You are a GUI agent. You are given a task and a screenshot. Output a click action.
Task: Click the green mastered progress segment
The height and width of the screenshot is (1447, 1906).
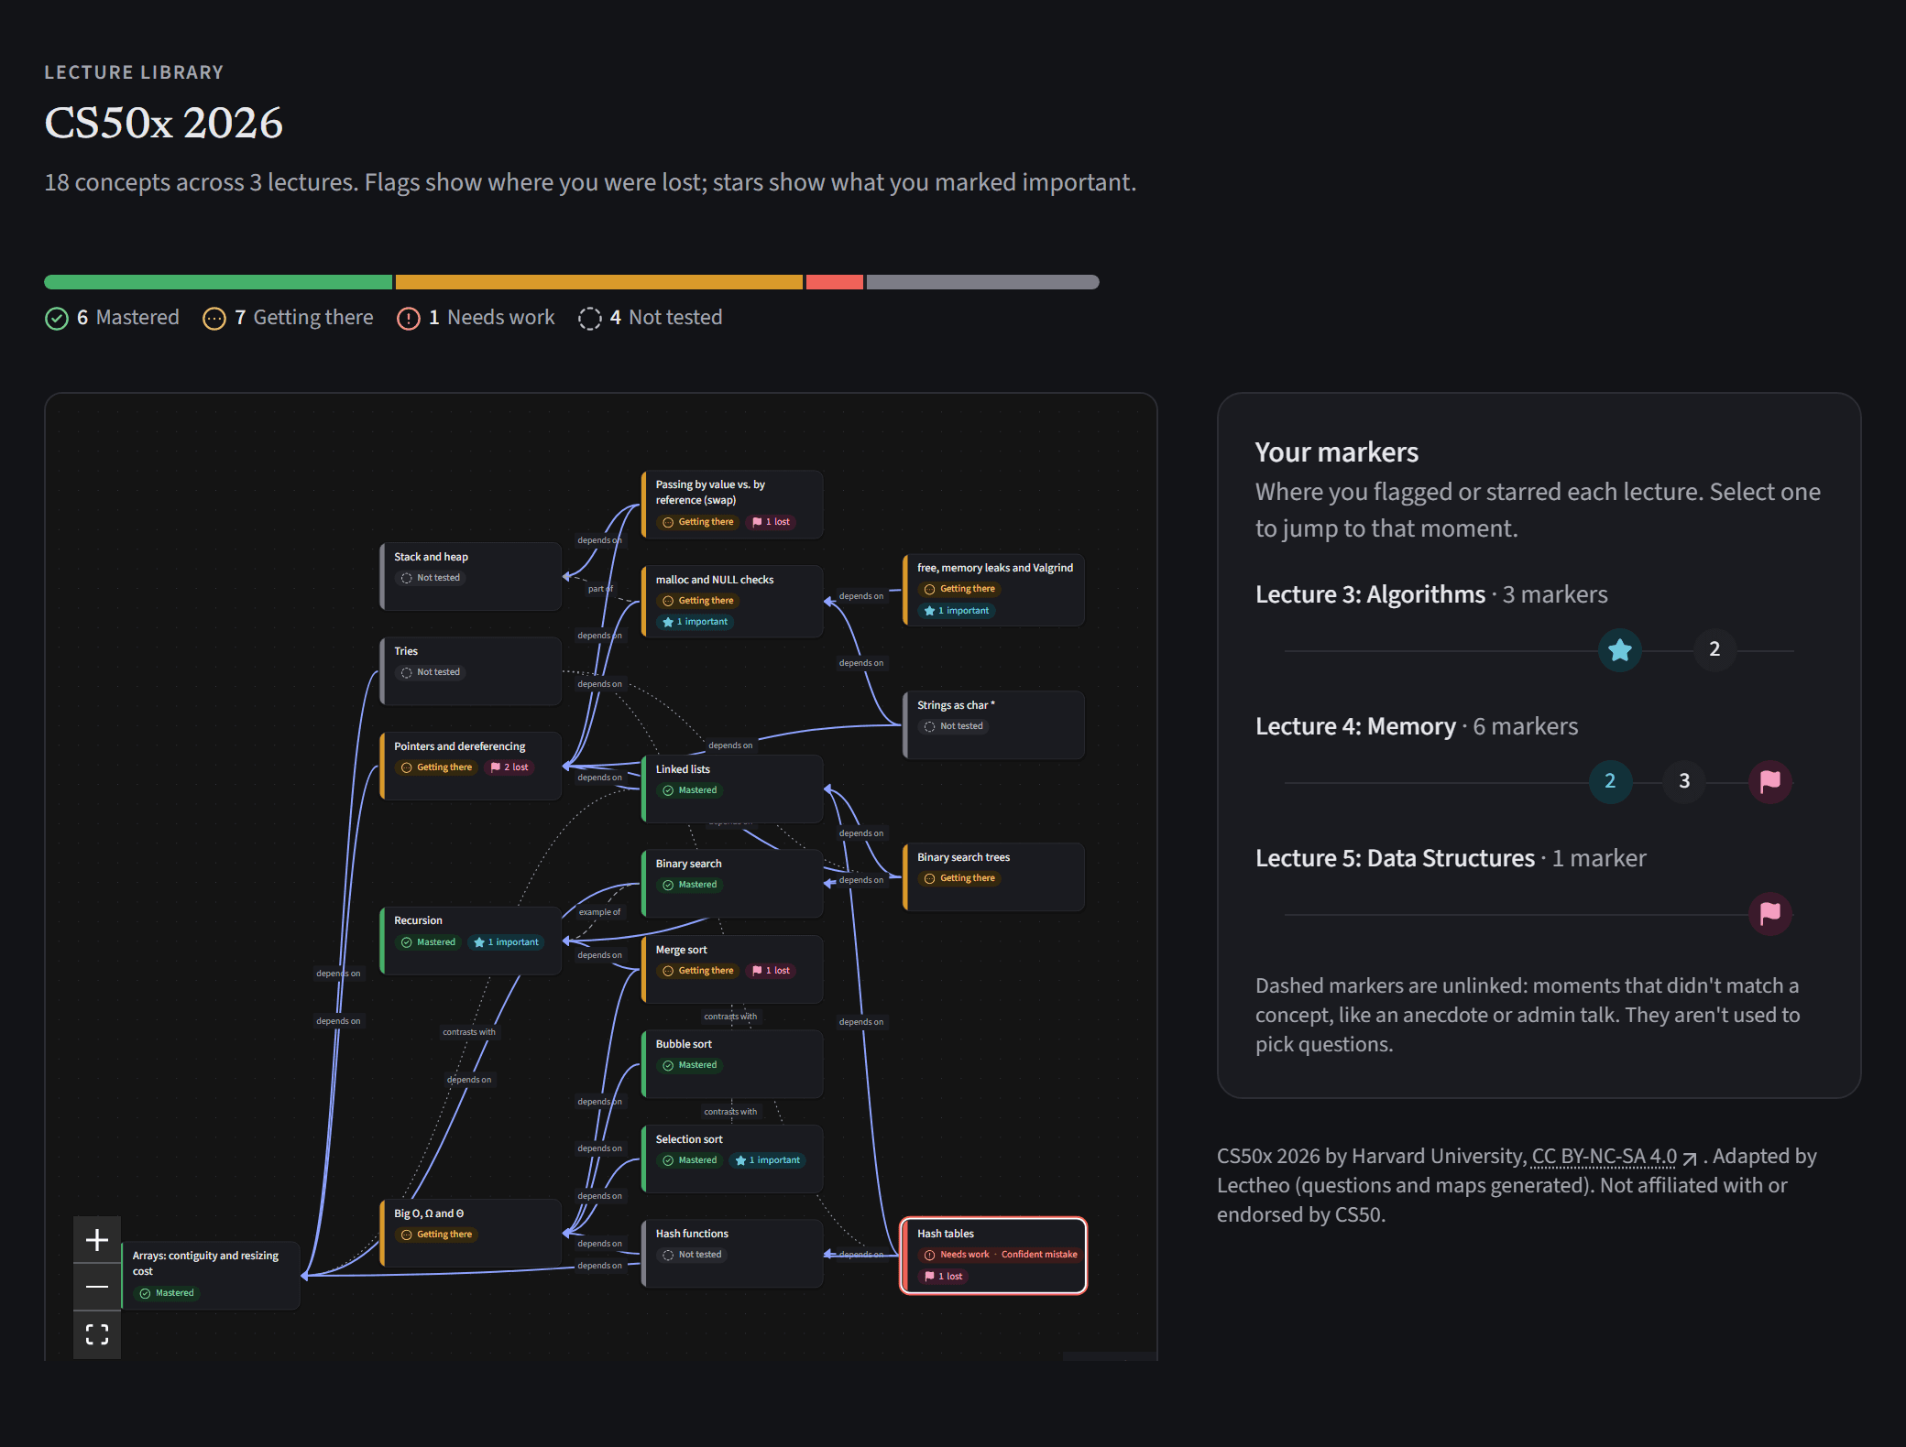point(218,282)
